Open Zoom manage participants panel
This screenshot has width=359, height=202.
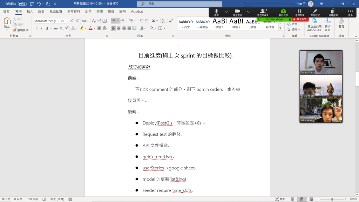263,12
